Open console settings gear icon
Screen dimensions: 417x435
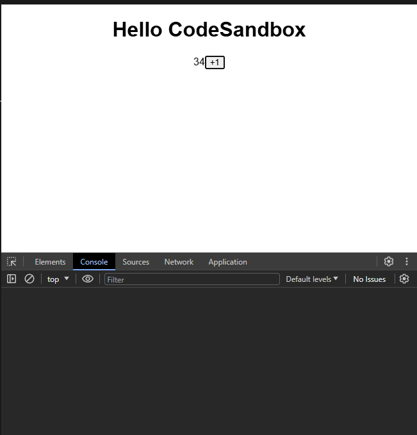(404, 279)
